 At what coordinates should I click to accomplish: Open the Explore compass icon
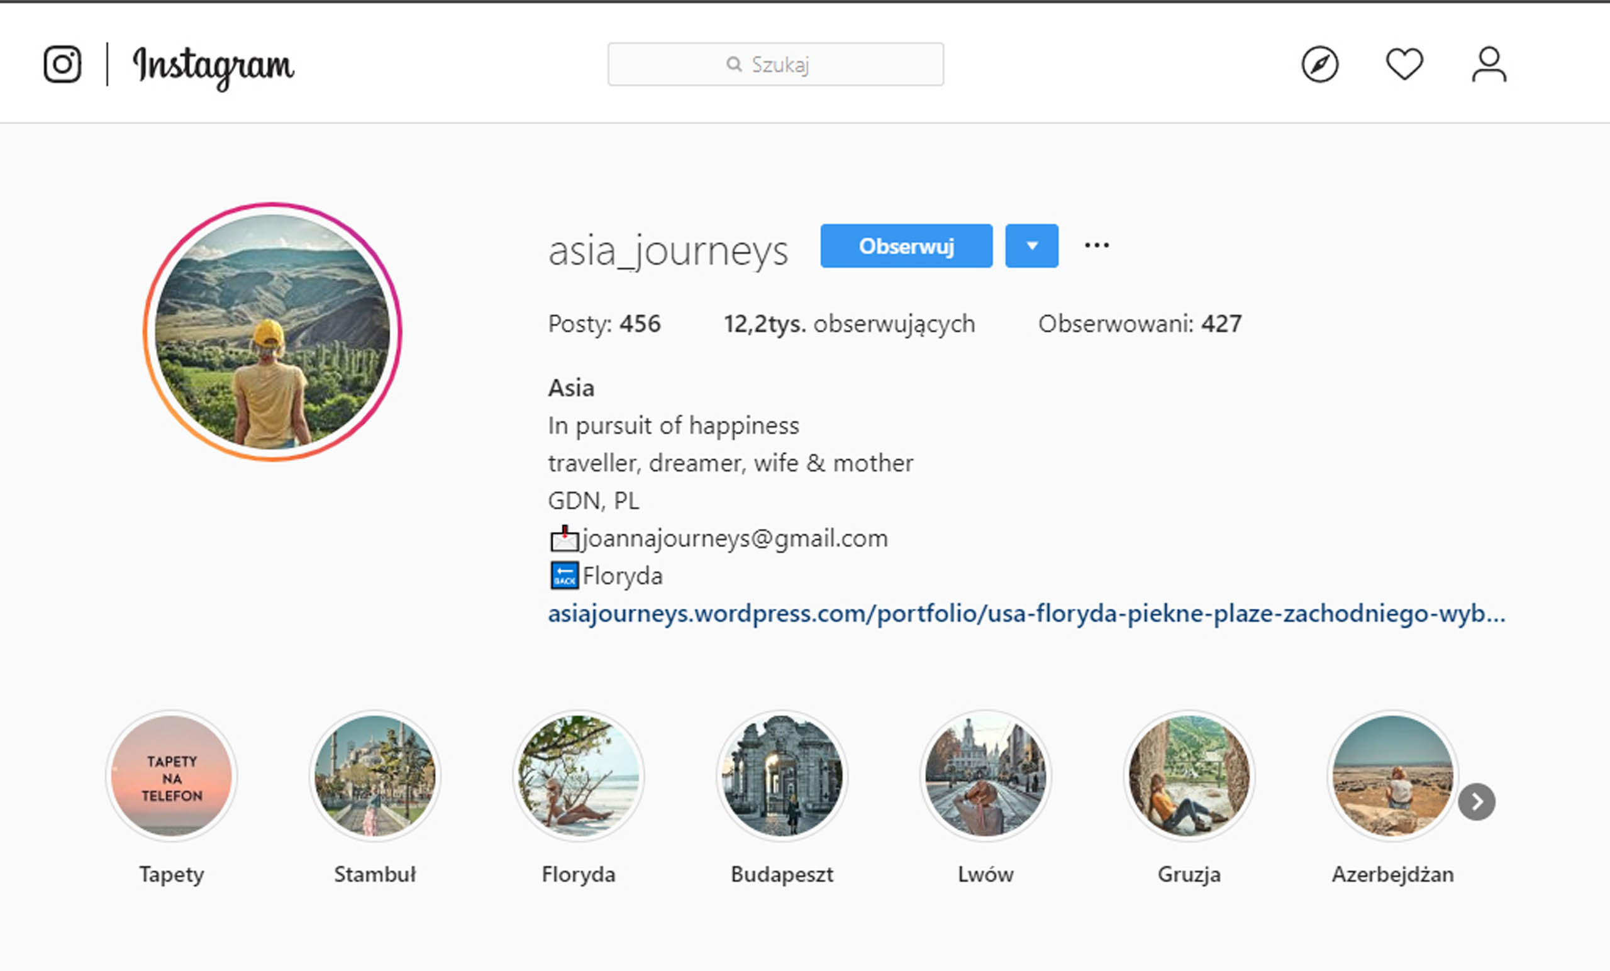(1319, 64)
